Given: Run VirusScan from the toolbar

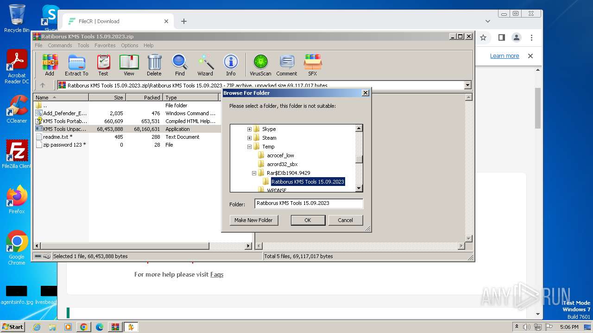Looking at the screenshot, I should coord(260,65).
